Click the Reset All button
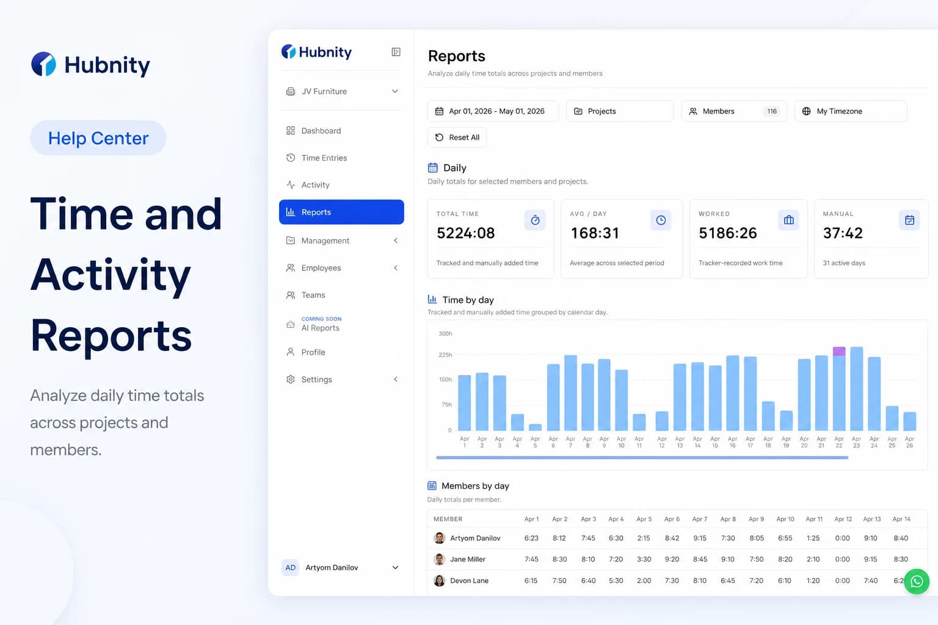 click(457, 137)
